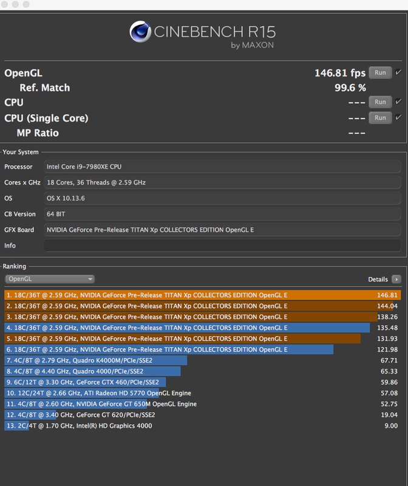
Task: Toggle the CPU (Single Core) test checkbox
Action: point(398,117)
